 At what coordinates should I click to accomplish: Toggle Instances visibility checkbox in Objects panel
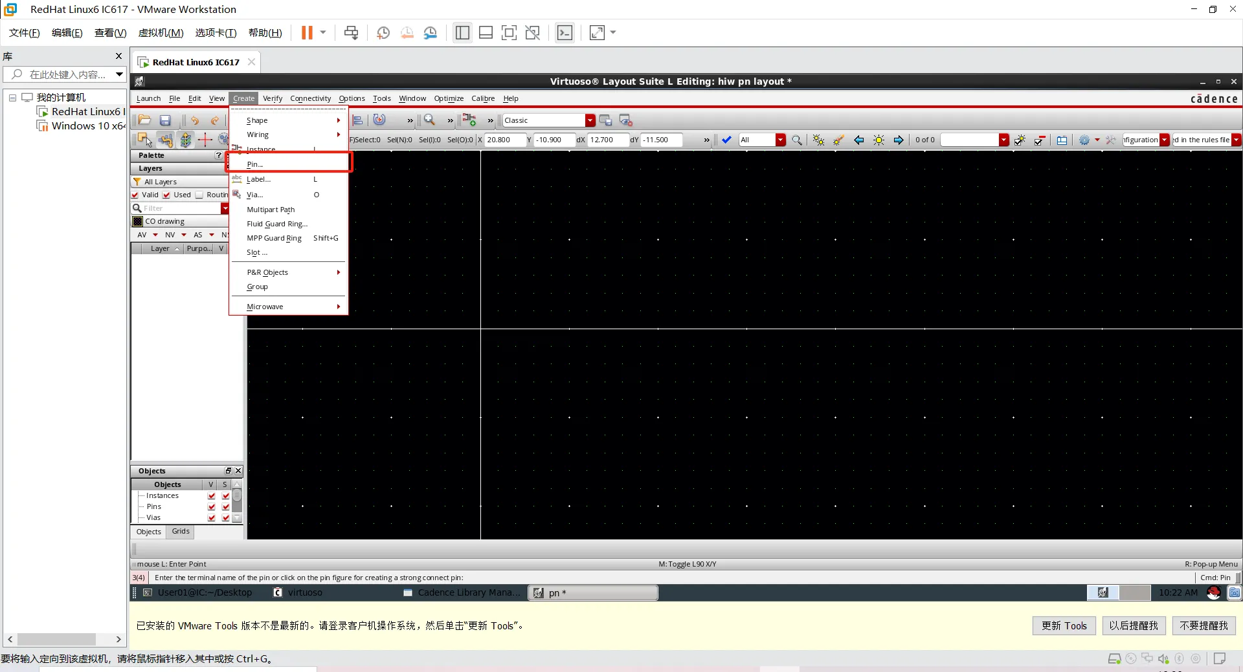211,496
